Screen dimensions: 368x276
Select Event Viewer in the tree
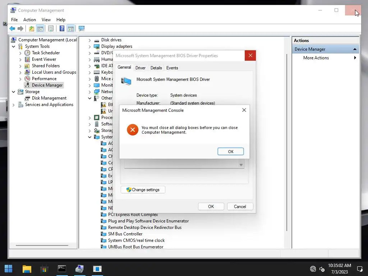(44, 59)
